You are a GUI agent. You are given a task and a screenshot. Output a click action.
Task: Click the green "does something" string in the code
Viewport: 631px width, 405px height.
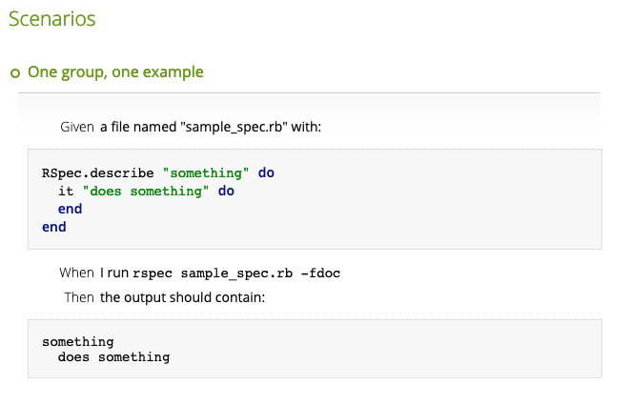click(146, 191)
